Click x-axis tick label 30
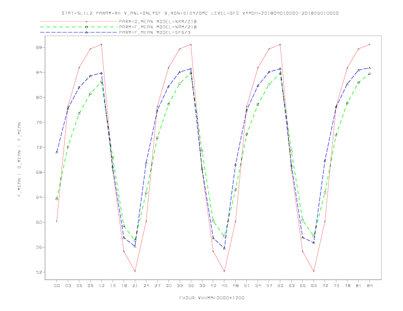This screenshot has height=311, width=403. click(x=168, y=286)
